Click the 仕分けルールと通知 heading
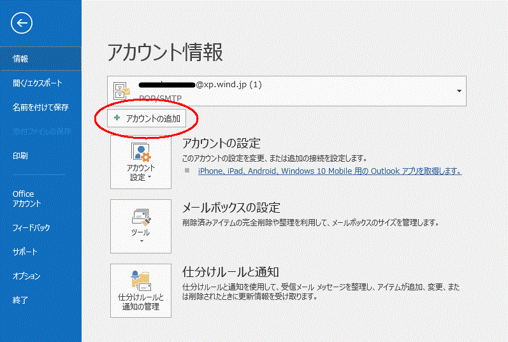 [x=230, y=272]
